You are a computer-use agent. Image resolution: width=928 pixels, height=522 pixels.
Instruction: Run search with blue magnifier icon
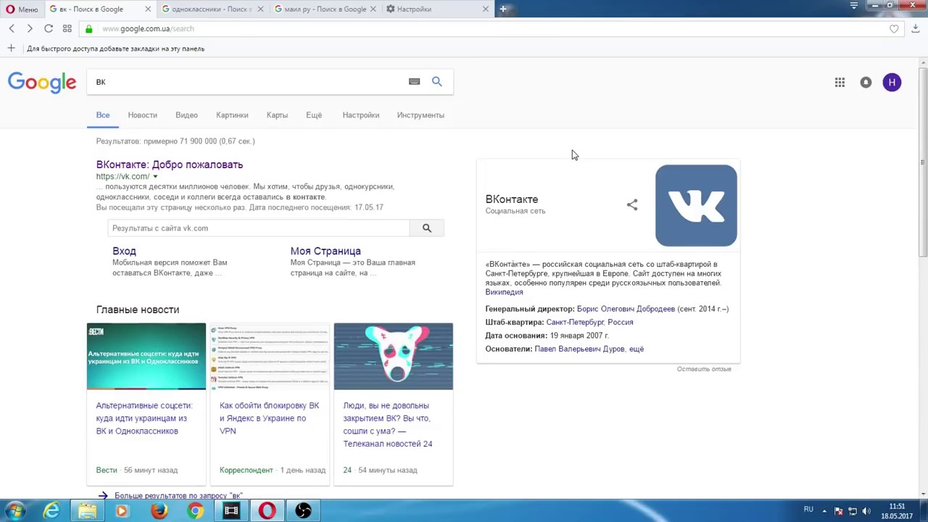point(436,82)
